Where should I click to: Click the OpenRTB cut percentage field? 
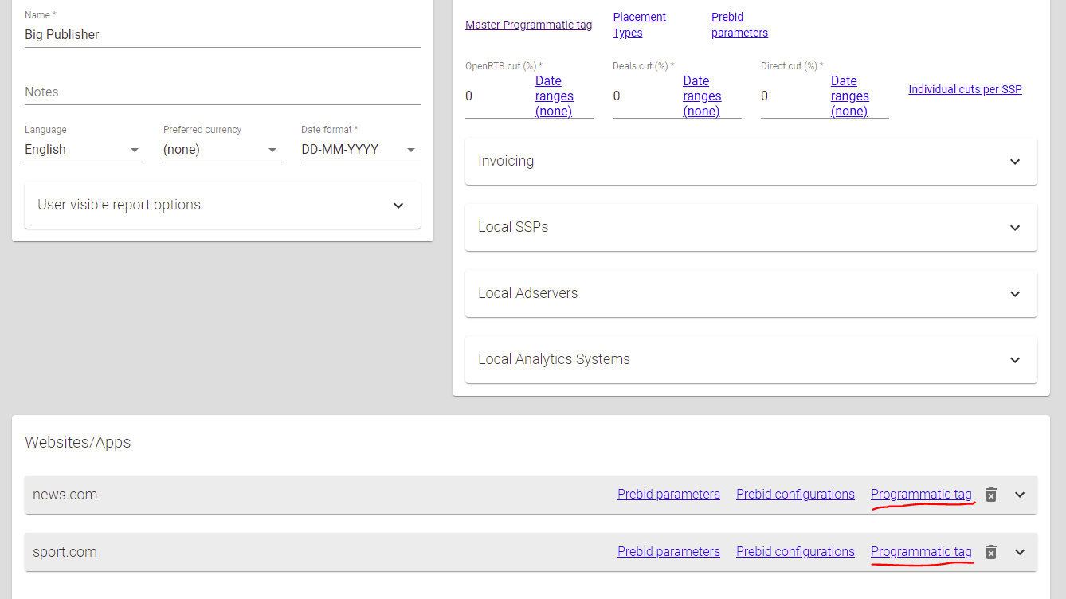pyautogui.click(x=499, y=96)
